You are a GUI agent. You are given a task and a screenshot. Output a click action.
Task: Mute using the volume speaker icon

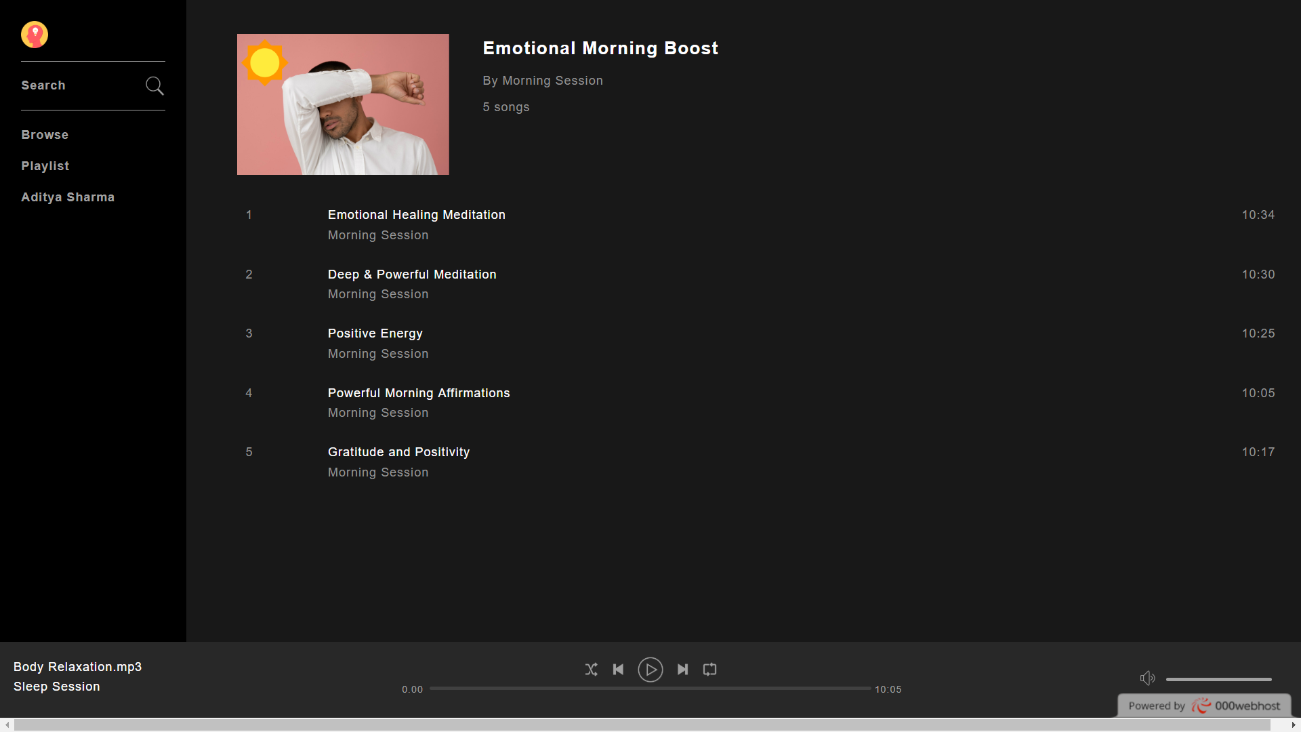[x=1147, y=678]
